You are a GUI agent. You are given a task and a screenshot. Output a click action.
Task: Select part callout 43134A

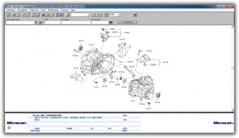(121, 72)
